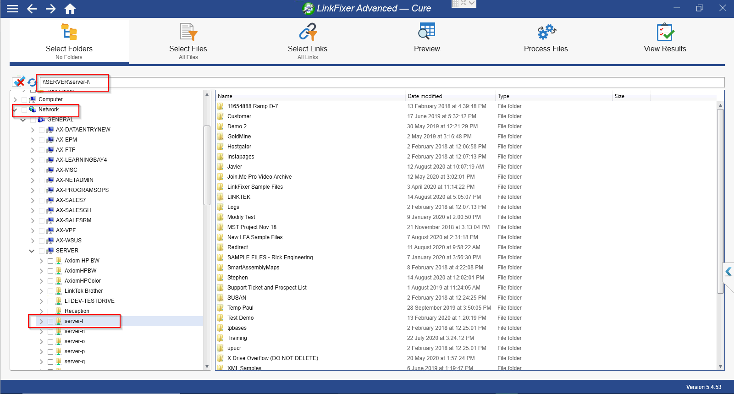
Task: Click the AX-FTP computer icon
Action: click(50, 150)
